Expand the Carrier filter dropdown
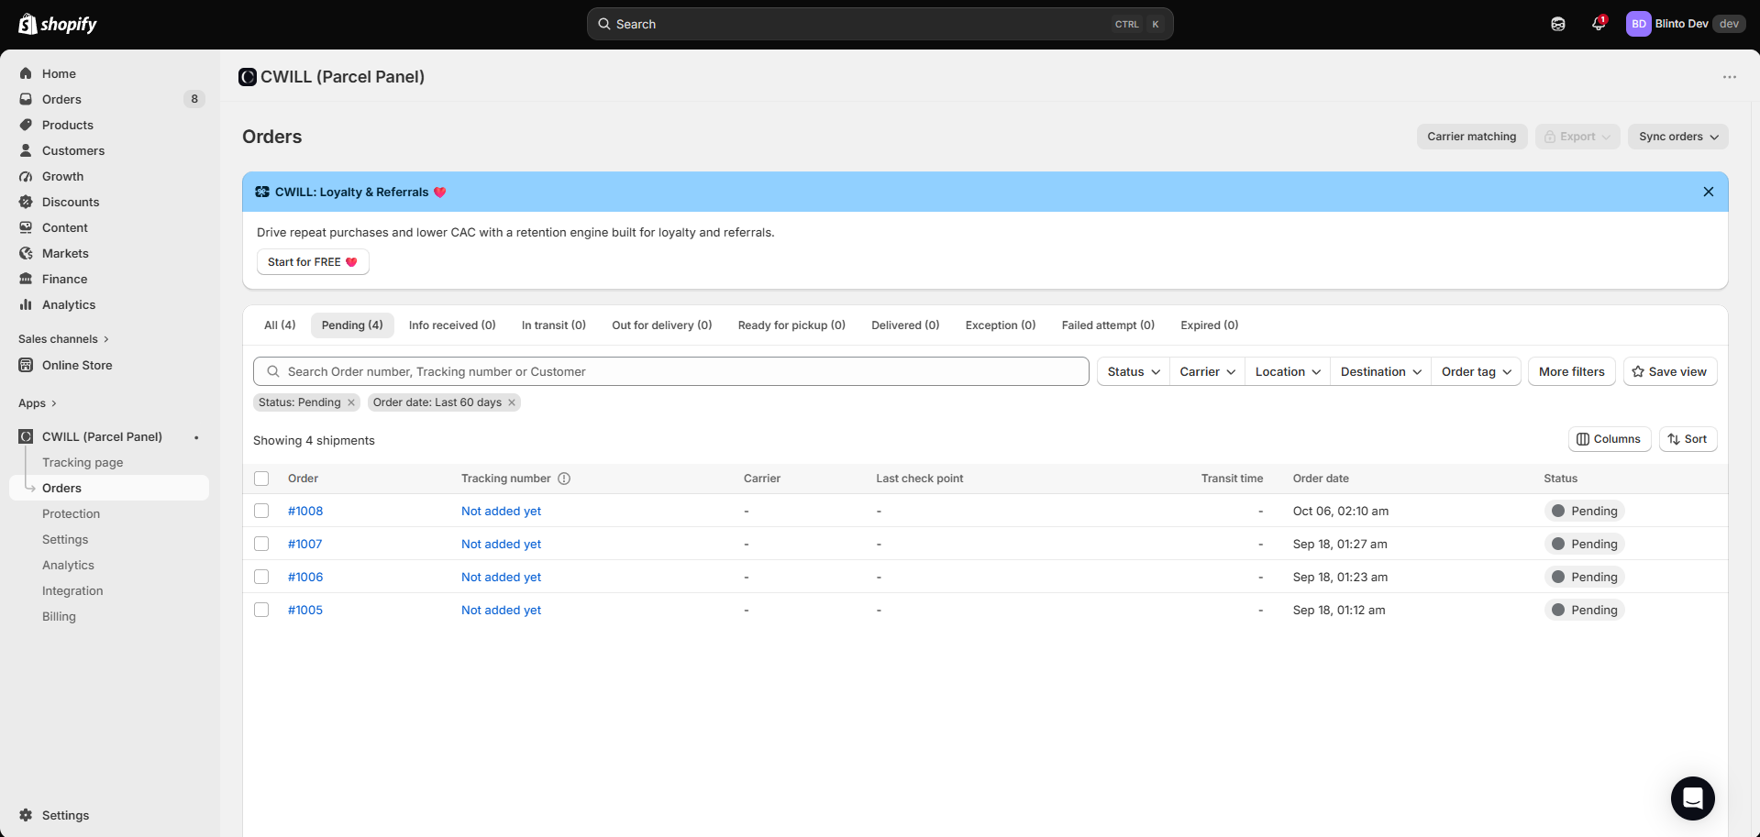 tap(1207, 371)
